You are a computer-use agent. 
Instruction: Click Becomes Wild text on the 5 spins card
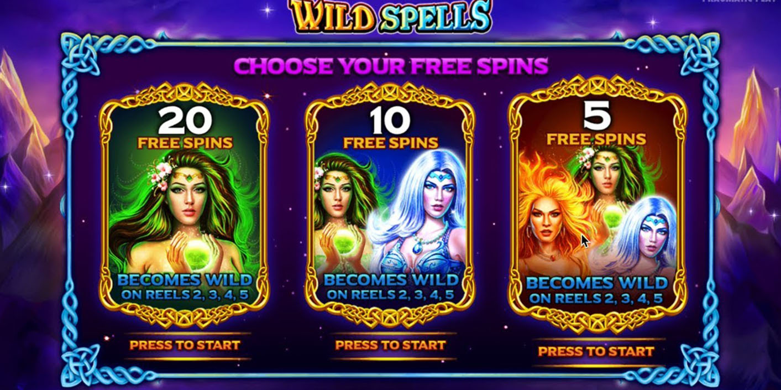point(597,283)
